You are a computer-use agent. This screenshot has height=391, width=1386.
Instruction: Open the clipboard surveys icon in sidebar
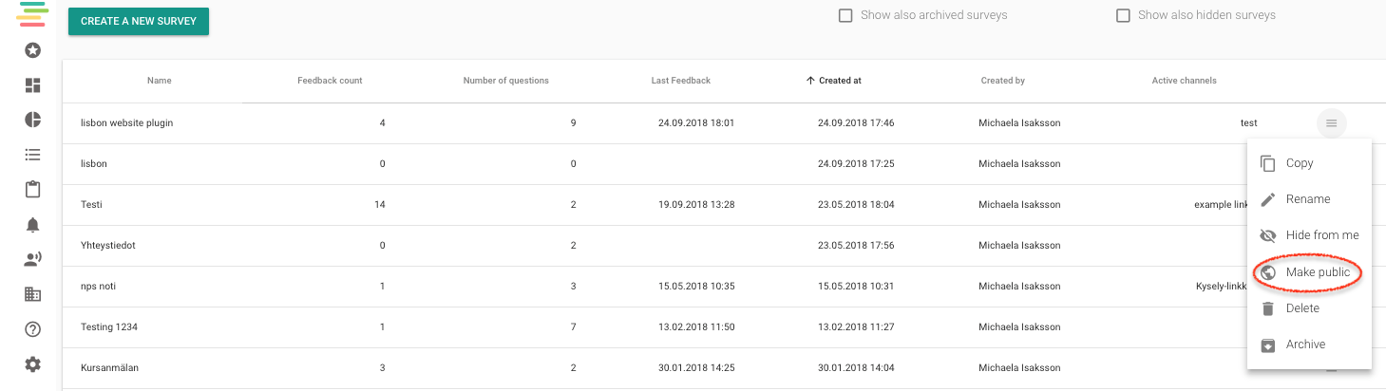32,189
